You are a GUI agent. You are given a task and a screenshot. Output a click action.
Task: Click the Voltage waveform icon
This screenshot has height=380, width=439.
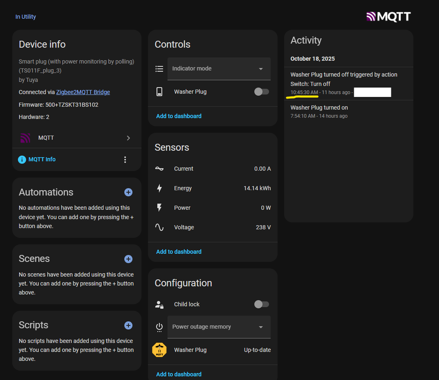coord(159,227)
